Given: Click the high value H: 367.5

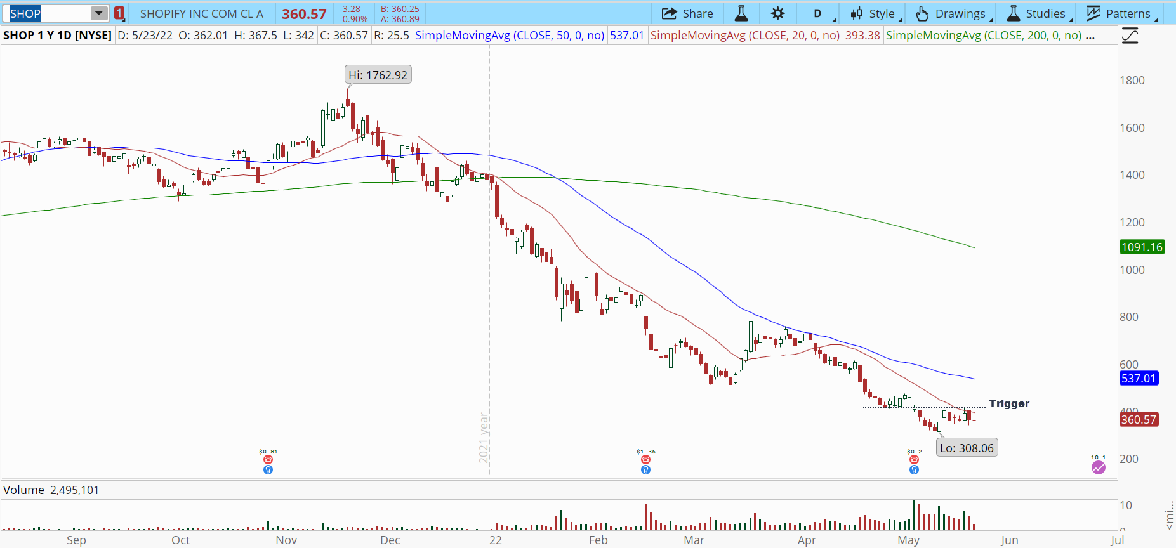Looking at the screenshot, I should [256, 36].
